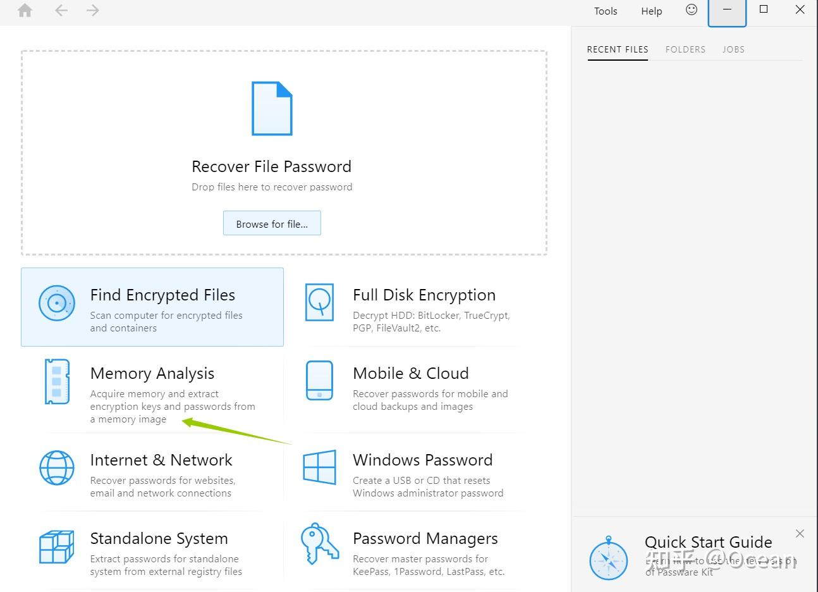Click the Mobile & Cloud phone icon
The width and height of the screenshot is (818, 592).
(x=319, y=381)
